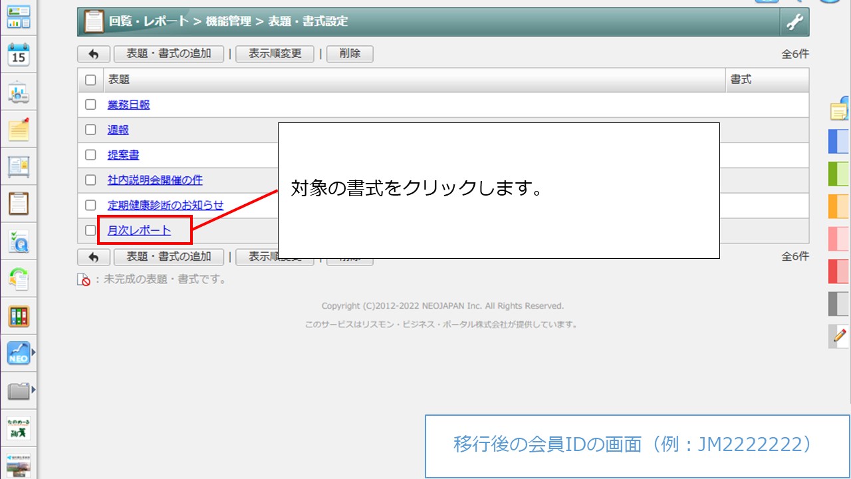
Task: Open the bulletin board icon in sidebar
Action: [x=19, y=166]
